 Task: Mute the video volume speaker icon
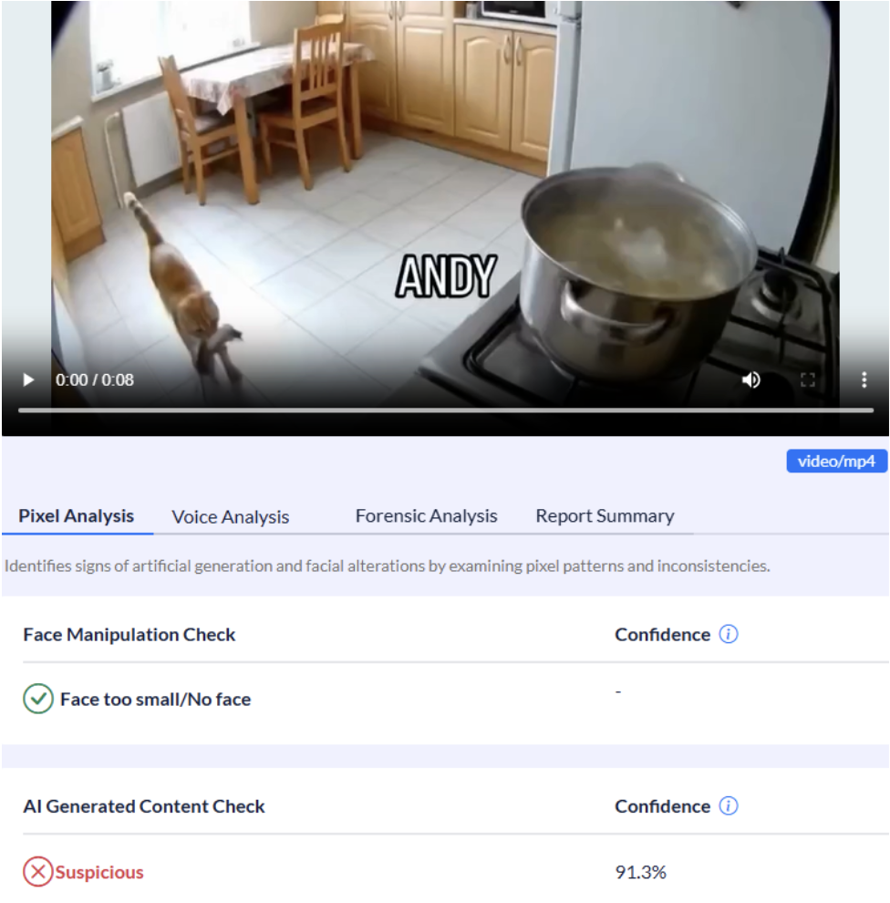coord(751,380)
